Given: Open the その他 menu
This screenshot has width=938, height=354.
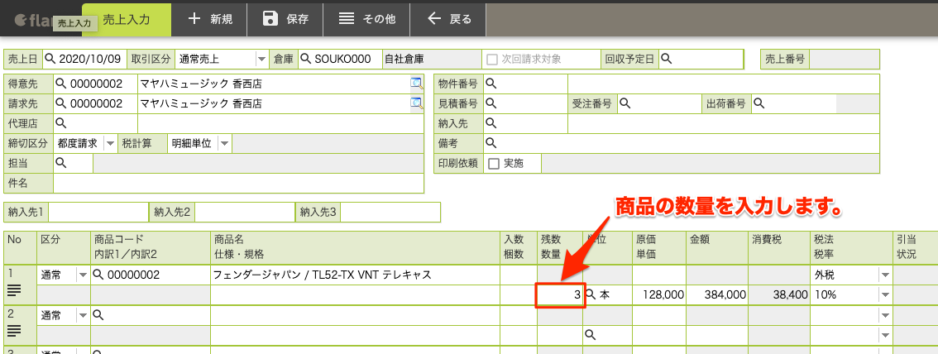Looking at the screenshot, I should (367, 18).
